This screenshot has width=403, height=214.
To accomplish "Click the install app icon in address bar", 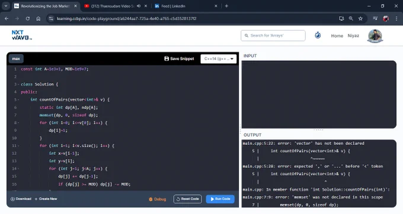I will pos(341,18).
